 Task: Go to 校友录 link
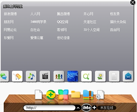(x=115, y=14)
